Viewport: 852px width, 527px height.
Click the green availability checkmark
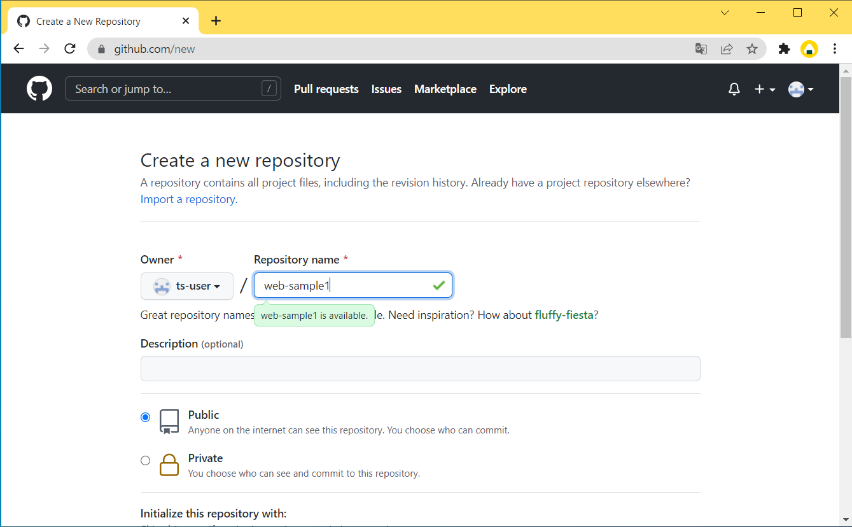pyautogui.click(x=438, y=286)
